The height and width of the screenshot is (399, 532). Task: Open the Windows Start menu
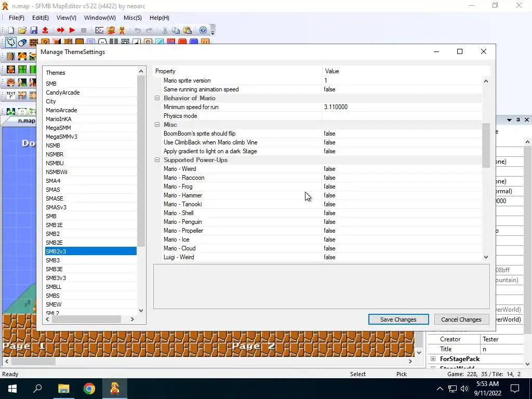coord(12,389)
